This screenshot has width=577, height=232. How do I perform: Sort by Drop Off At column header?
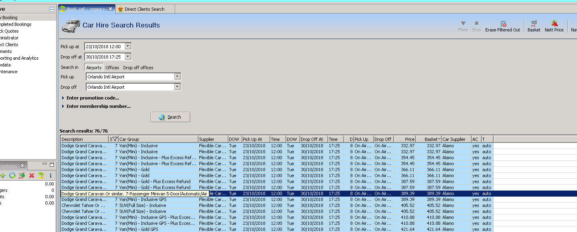(314, 139)
